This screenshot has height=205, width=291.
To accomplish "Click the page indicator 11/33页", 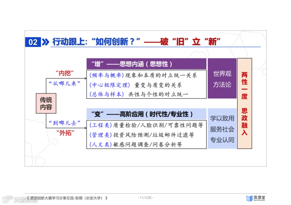I will pyautogui.click(x=145, y=198).
